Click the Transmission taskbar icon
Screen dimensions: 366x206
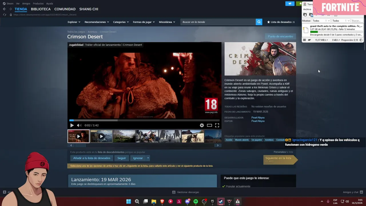238,201
